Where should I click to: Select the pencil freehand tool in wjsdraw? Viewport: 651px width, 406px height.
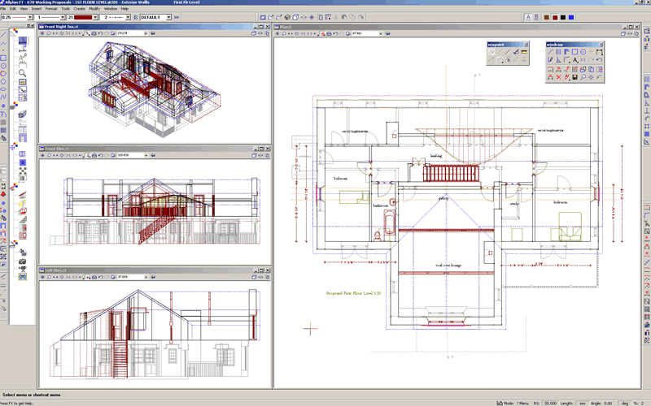(x=551, y=59)
